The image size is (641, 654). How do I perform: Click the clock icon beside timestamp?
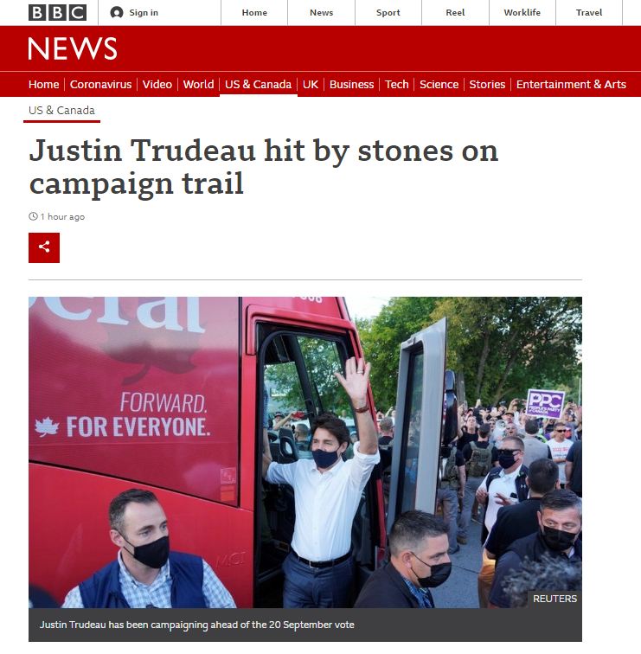(33, 216)
